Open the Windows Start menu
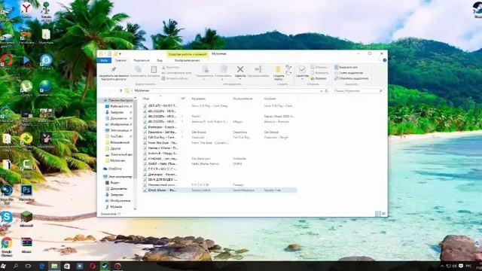Viewport: 482px width, 271px height. click(x=4, y=266)
